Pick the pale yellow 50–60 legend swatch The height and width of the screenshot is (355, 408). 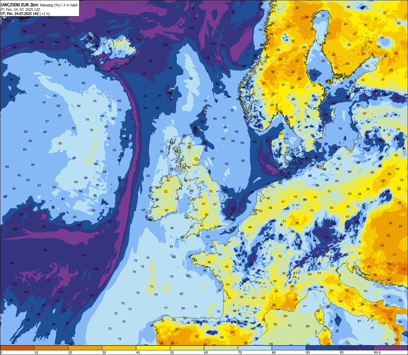pos(187,348)
